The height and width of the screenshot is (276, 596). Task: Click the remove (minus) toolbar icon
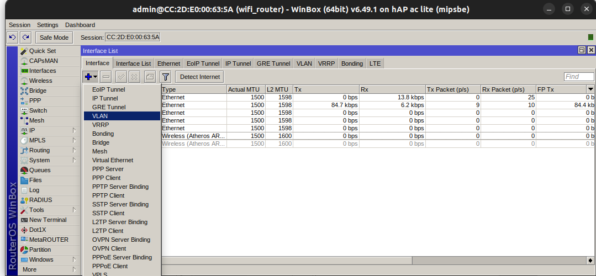106,77
